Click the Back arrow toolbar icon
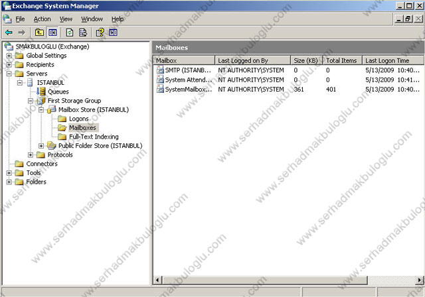The height and width of the screenshot is (297, 425). coord(9,32)
